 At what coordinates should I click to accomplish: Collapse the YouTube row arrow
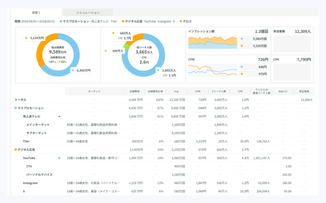pyautogui.click(x=59, y=158)
